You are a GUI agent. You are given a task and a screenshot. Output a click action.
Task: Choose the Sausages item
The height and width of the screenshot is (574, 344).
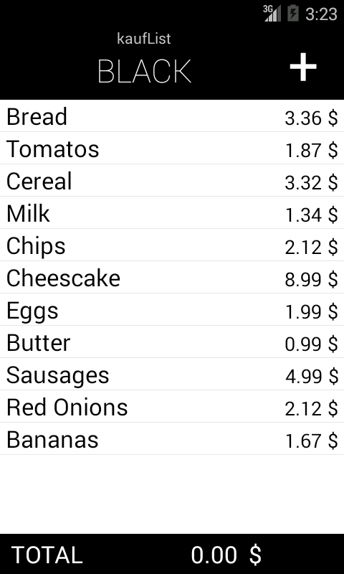pos(172,374)
